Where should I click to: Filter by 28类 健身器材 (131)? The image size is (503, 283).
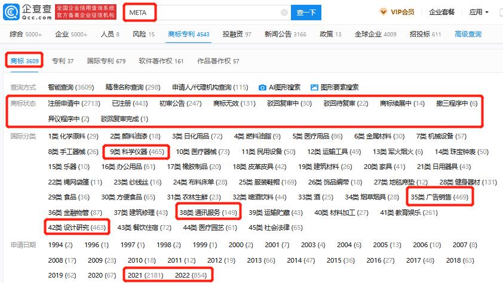point(468,182)
